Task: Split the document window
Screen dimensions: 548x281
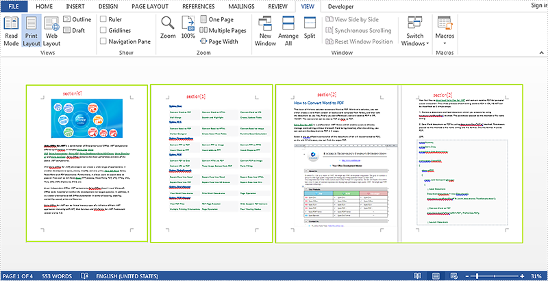Action: point(310,27)
